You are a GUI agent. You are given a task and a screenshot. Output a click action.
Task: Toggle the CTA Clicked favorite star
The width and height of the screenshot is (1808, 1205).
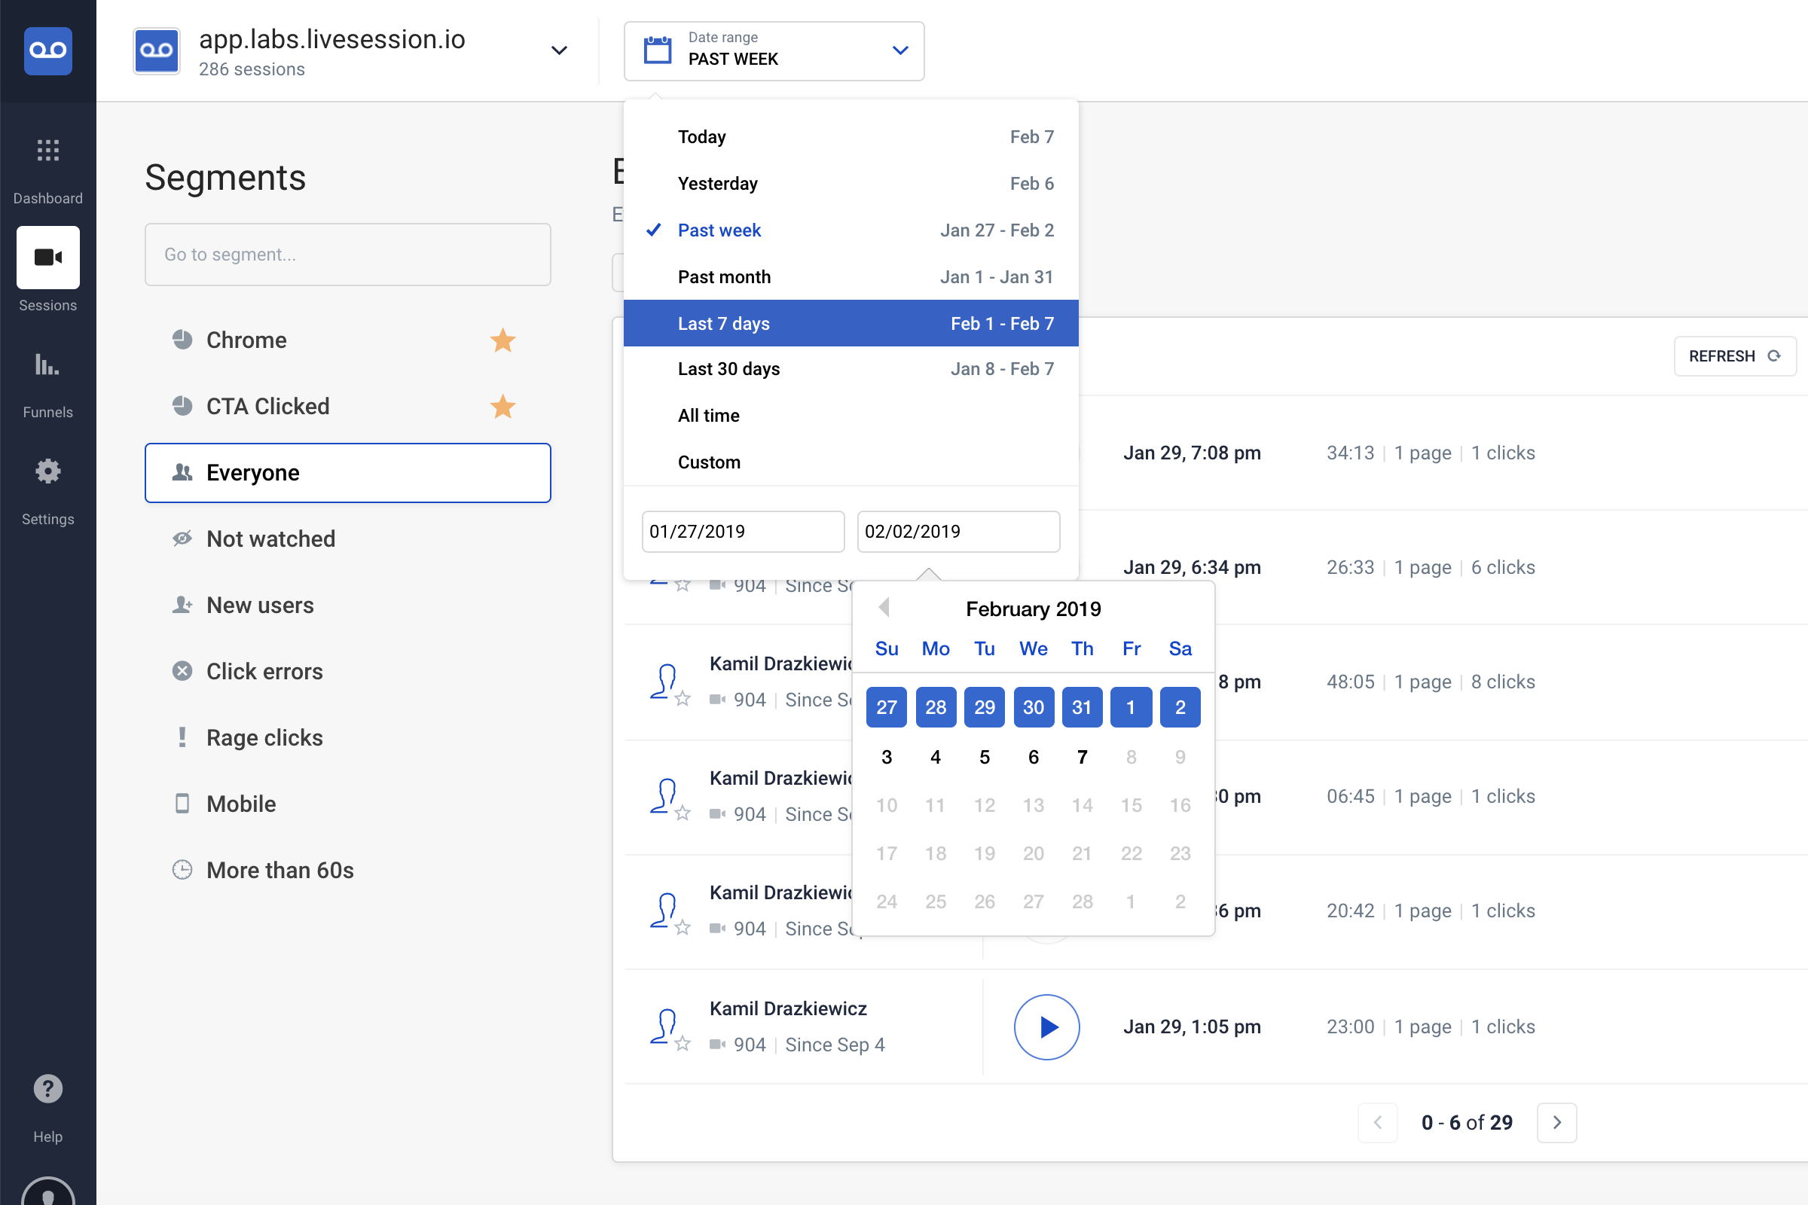click(502, 406)
